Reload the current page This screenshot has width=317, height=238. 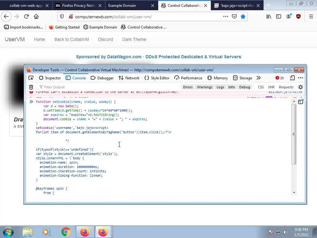point(26,16)
